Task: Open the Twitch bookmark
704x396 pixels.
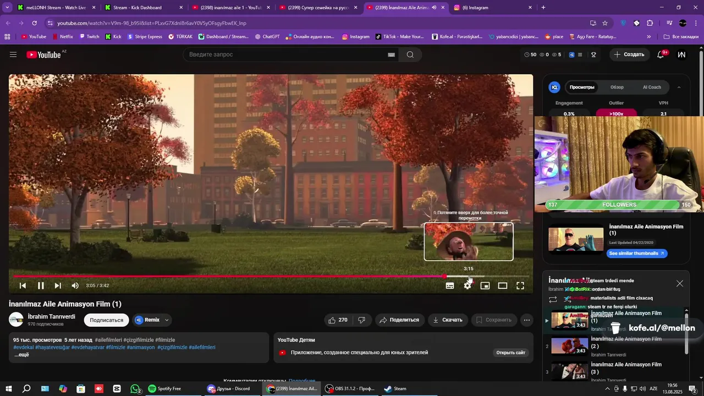Action: coord(89,37)
